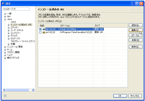
Task: Confirm settings with the OK button
Action: [120, 96]
